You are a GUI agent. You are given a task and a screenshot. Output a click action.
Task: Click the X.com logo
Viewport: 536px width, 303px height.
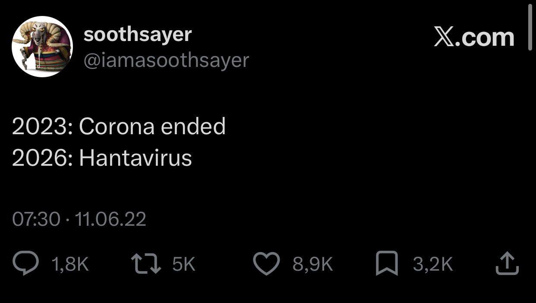coord(474,38)
